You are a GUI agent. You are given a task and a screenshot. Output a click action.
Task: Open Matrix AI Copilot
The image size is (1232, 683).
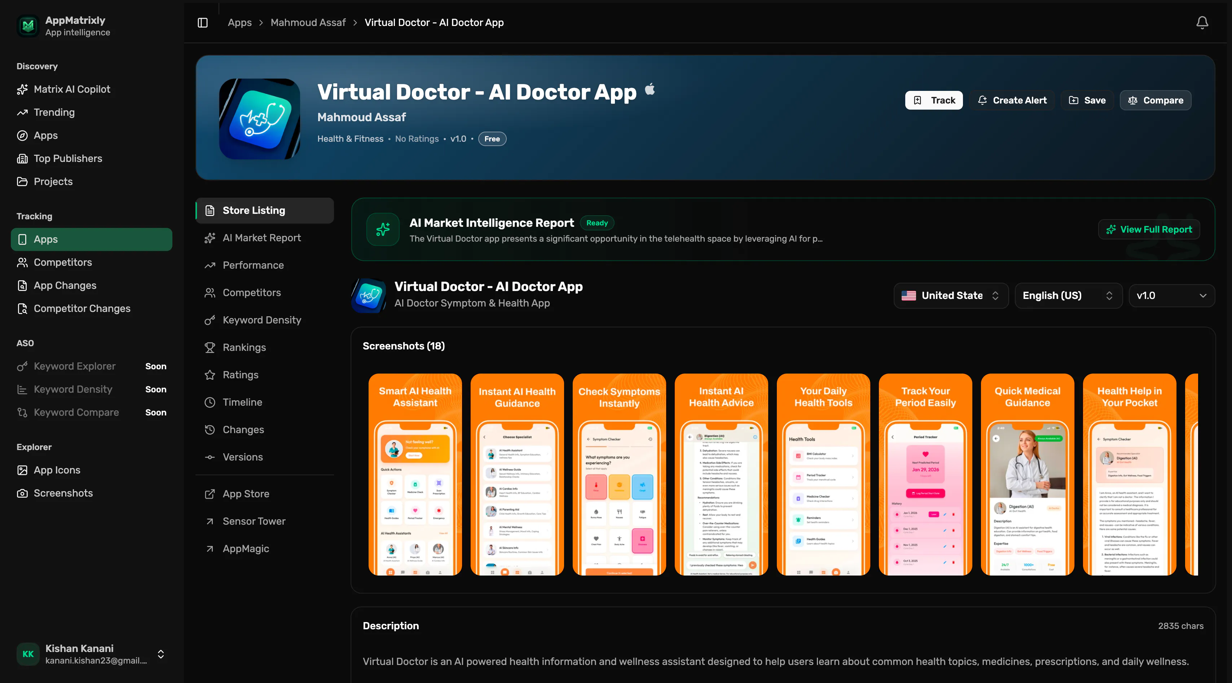(91, 89)
